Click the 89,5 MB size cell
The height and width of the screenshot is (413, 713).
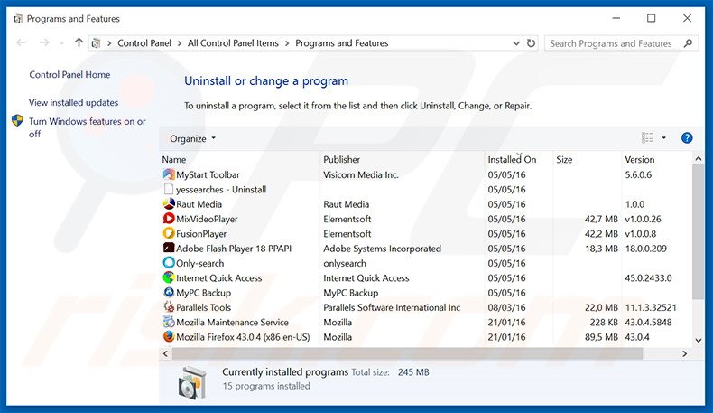pyautogui.click(x=601, y=337)
